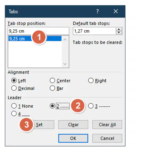Click the Default tab stops field
Screen dimensions: 151x147
coord(94,31)
